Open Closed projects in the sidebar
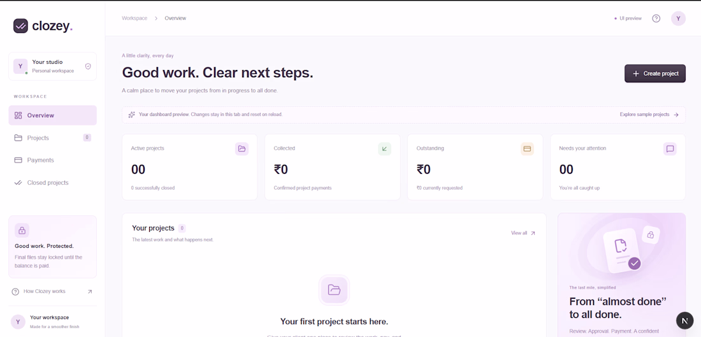 (52, 182)
